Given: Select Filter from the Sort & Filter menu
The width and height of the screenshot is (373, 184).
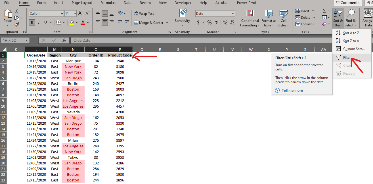Looking at the screenshot, I should [x=347, y=58].
